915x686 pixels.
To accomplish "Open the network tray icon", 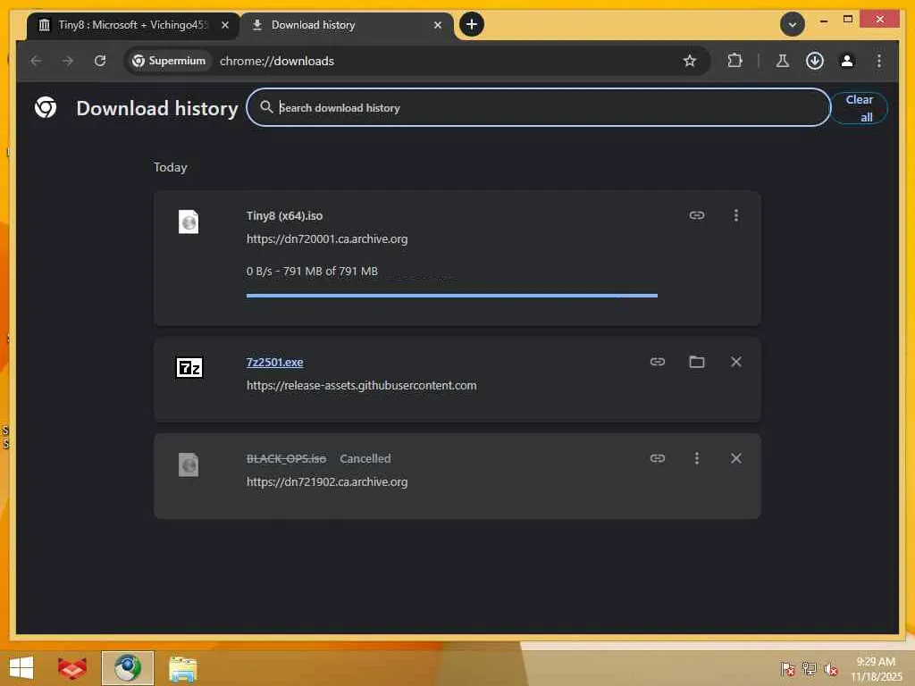I will (x=809, y=668).
